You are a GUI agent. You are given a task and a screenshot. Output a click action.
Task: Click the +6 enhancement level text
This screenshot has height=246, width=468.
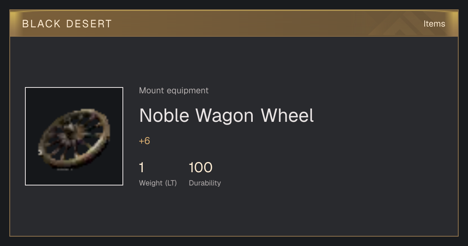[144, 141]
